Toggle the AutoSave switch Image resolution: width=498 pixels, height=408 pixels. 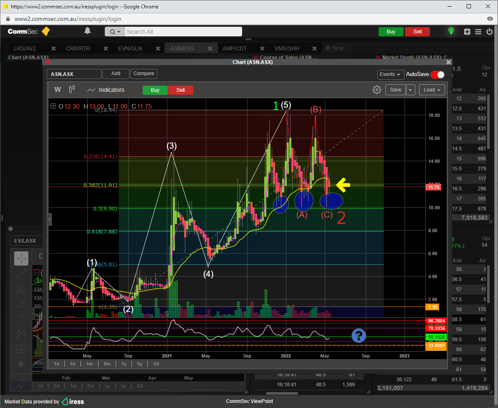pos(437,74)
